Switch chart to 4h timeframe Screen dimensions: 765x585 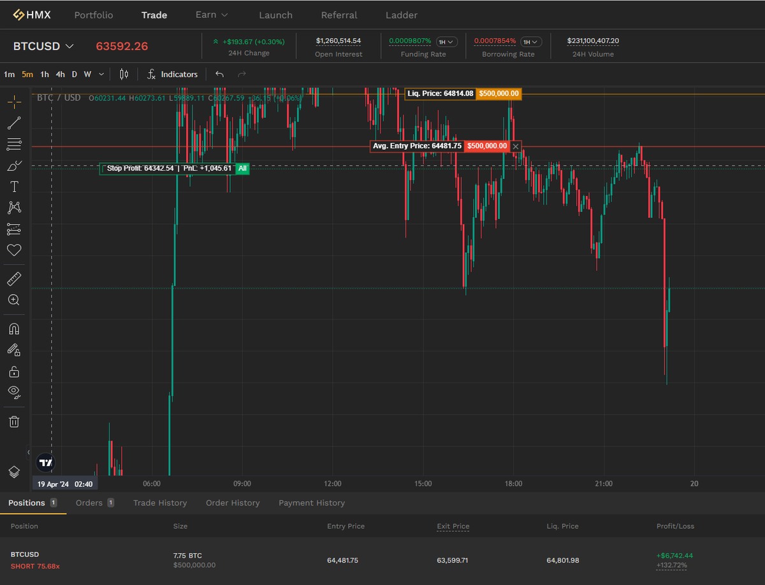click(x=60, y=74)
